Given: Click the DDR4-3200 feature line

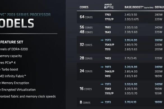Looking at the screenshot, I should [14, 49].
